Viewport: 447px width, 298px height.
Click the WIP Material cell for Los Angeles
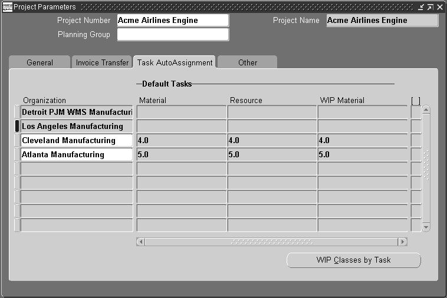(363, 126)
